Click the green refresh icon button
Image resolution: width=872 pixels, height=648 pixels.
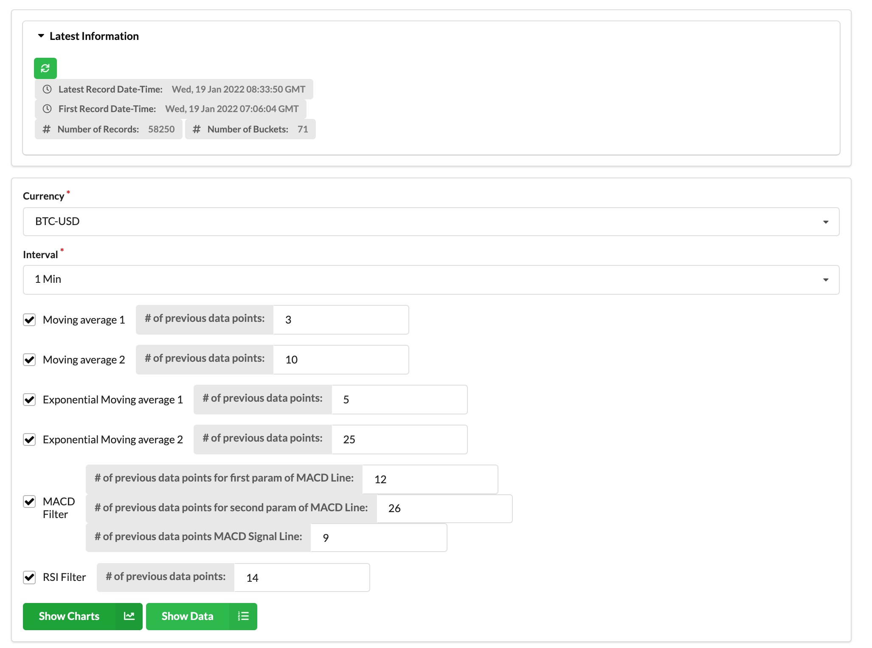point(45,68)
